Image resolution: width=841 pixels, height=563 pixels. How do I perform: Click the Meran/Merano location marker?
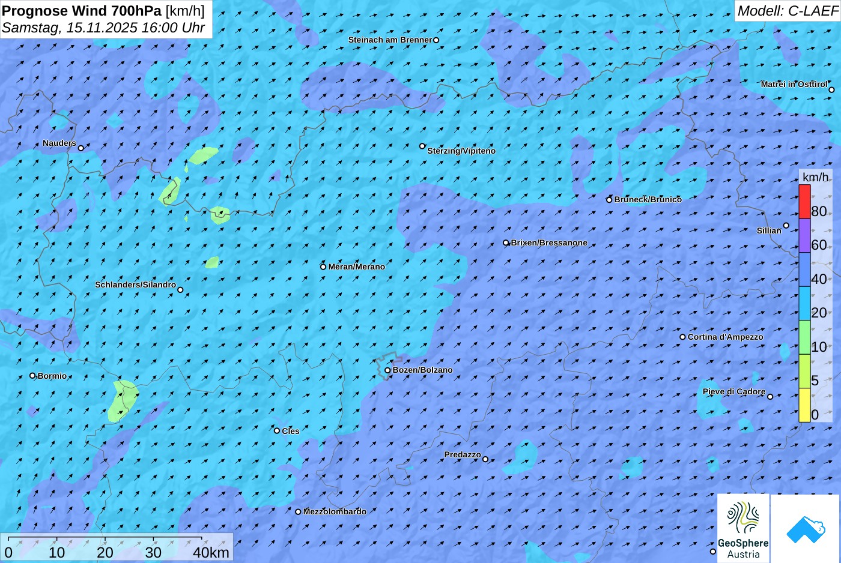(x=323, y=267)
